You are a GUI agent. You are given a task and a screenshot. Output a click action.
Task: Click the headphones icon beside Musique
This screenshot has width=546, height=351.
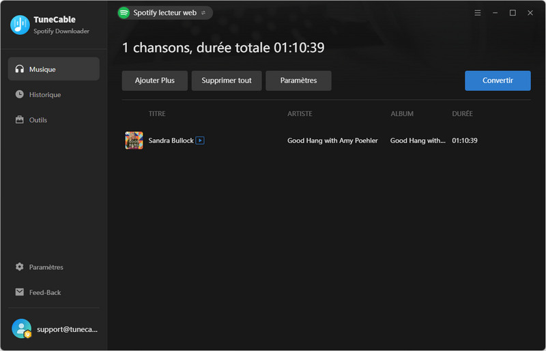(20, 69)
